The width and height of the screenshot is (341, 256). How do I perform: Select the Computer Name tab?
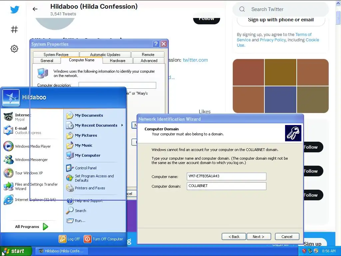82,60
